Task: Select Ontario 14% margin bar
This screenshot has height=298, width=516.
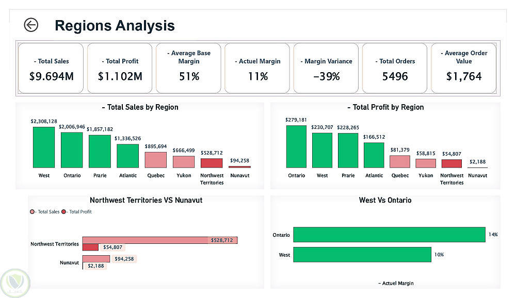Action: click(x=389, y=235)
